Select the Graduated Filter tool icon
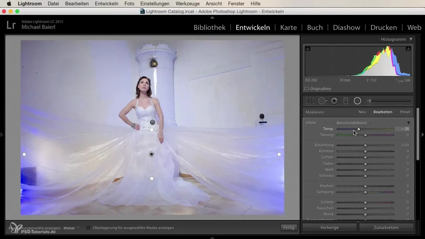Image resolution: width=425 pixels, height=239 pixels. [x=346, y=101]
